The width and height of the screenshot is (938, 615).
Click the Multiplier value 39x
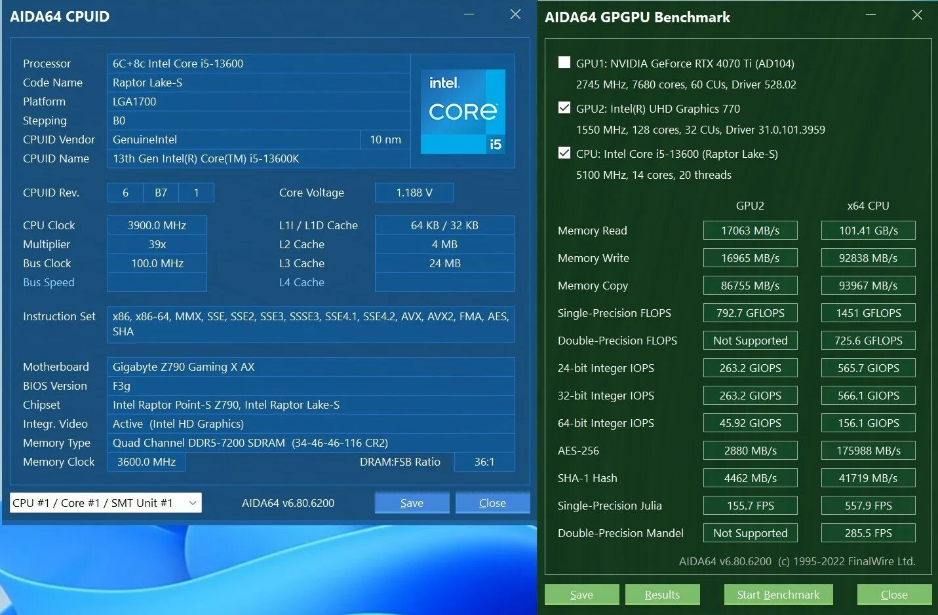(157, 244)
